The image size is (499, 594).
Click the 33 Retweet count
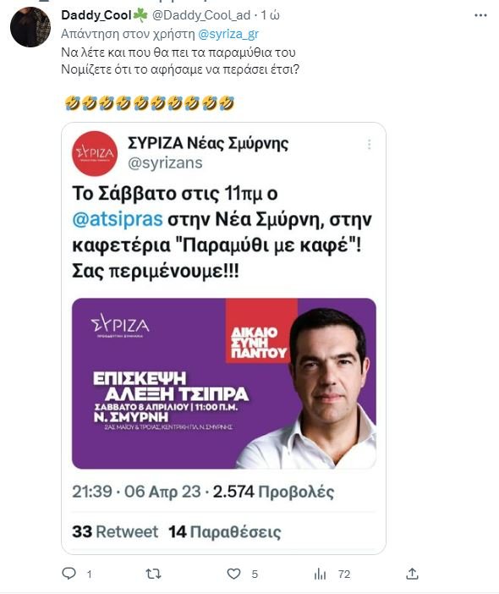click(x=115, y=531)
